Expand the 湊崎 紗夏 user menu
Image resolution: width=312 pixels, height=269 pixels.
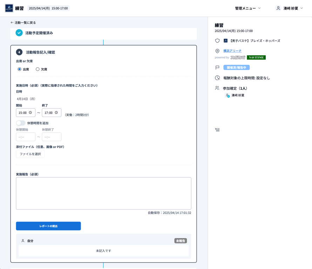[290, 8]
